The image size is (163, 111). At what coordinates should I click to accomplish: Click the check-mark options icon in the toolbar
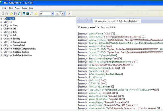click(69, 14)
